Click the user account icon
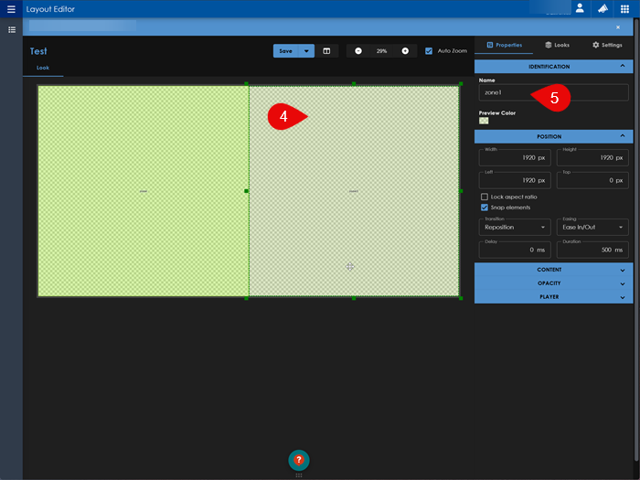 580,8
